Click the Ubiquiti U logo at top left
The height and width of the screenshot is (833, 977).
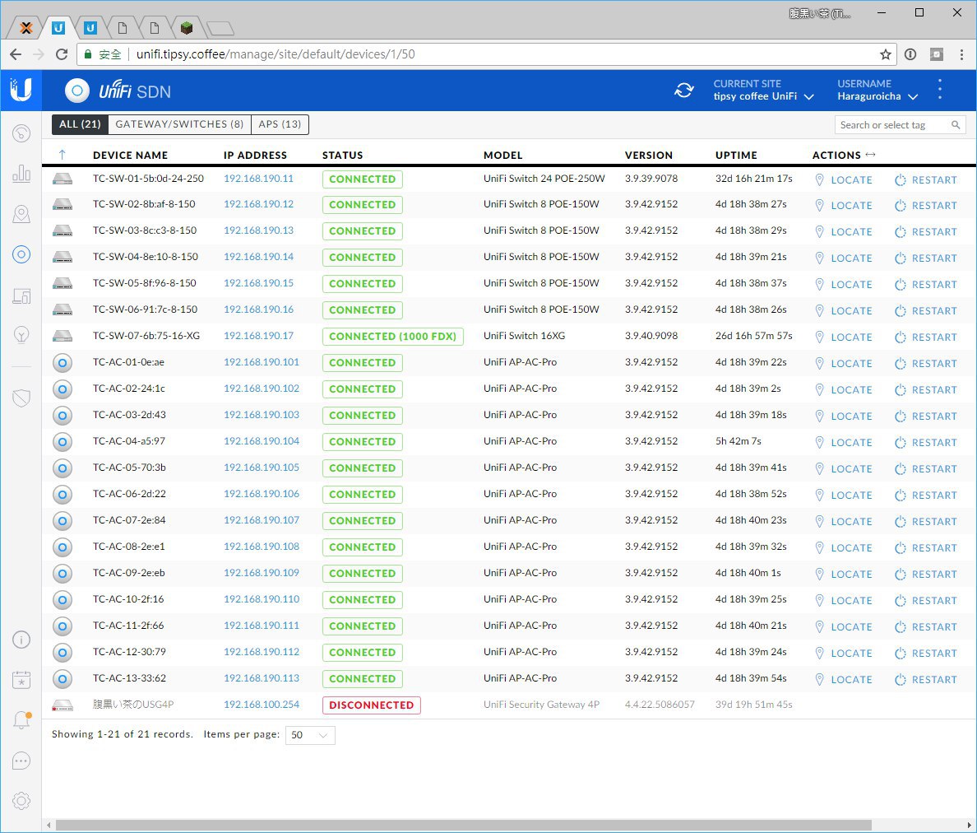21,91
